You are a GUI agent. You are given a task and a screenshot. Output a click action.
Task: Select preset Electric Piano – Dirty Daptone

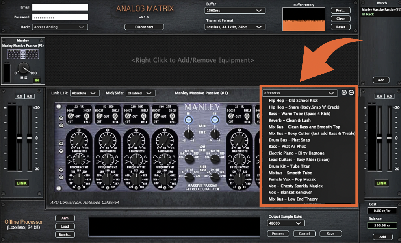pyautogui.click(x=296, y=153)
